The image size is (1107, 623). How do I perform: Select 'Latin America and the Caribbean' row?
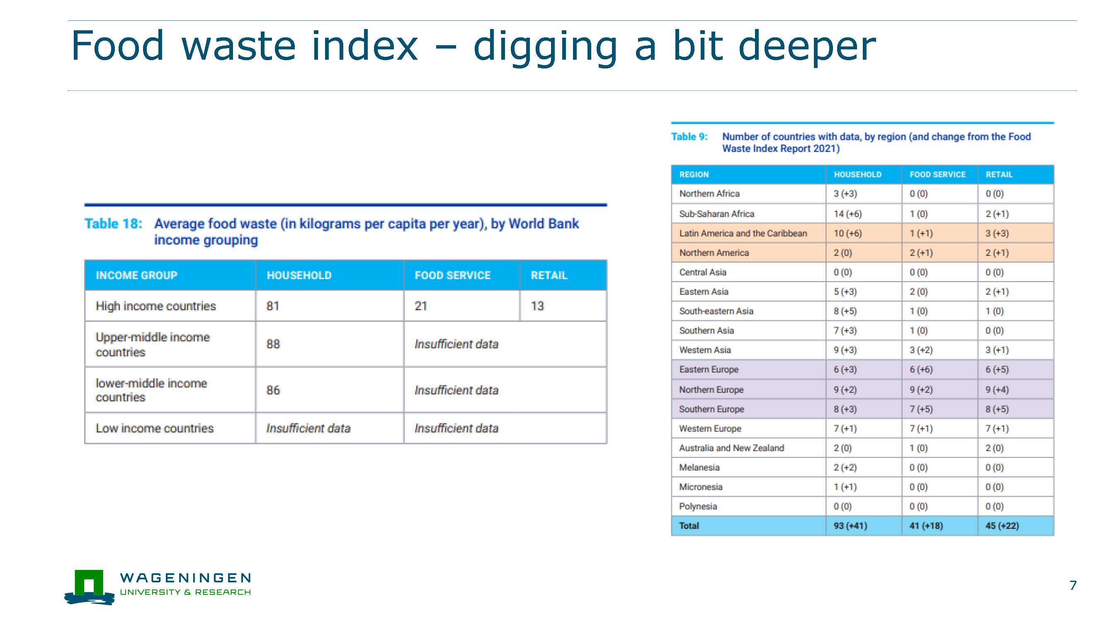862,233
